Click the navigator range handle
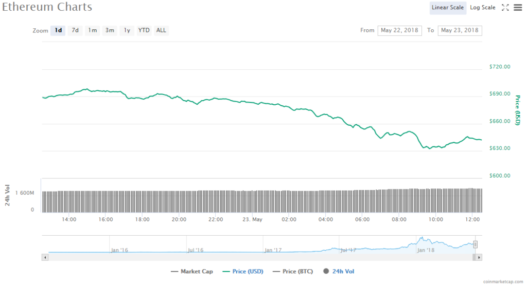Image resolution: width=527 pixels, height=285 pixels. 476,244
